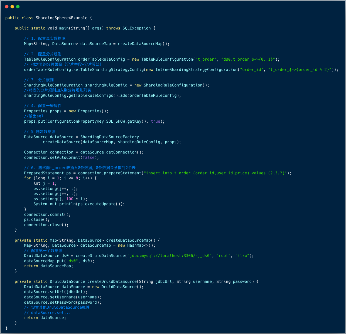Select the "root" username string
The image size is (346, 334).
point(224,256)
